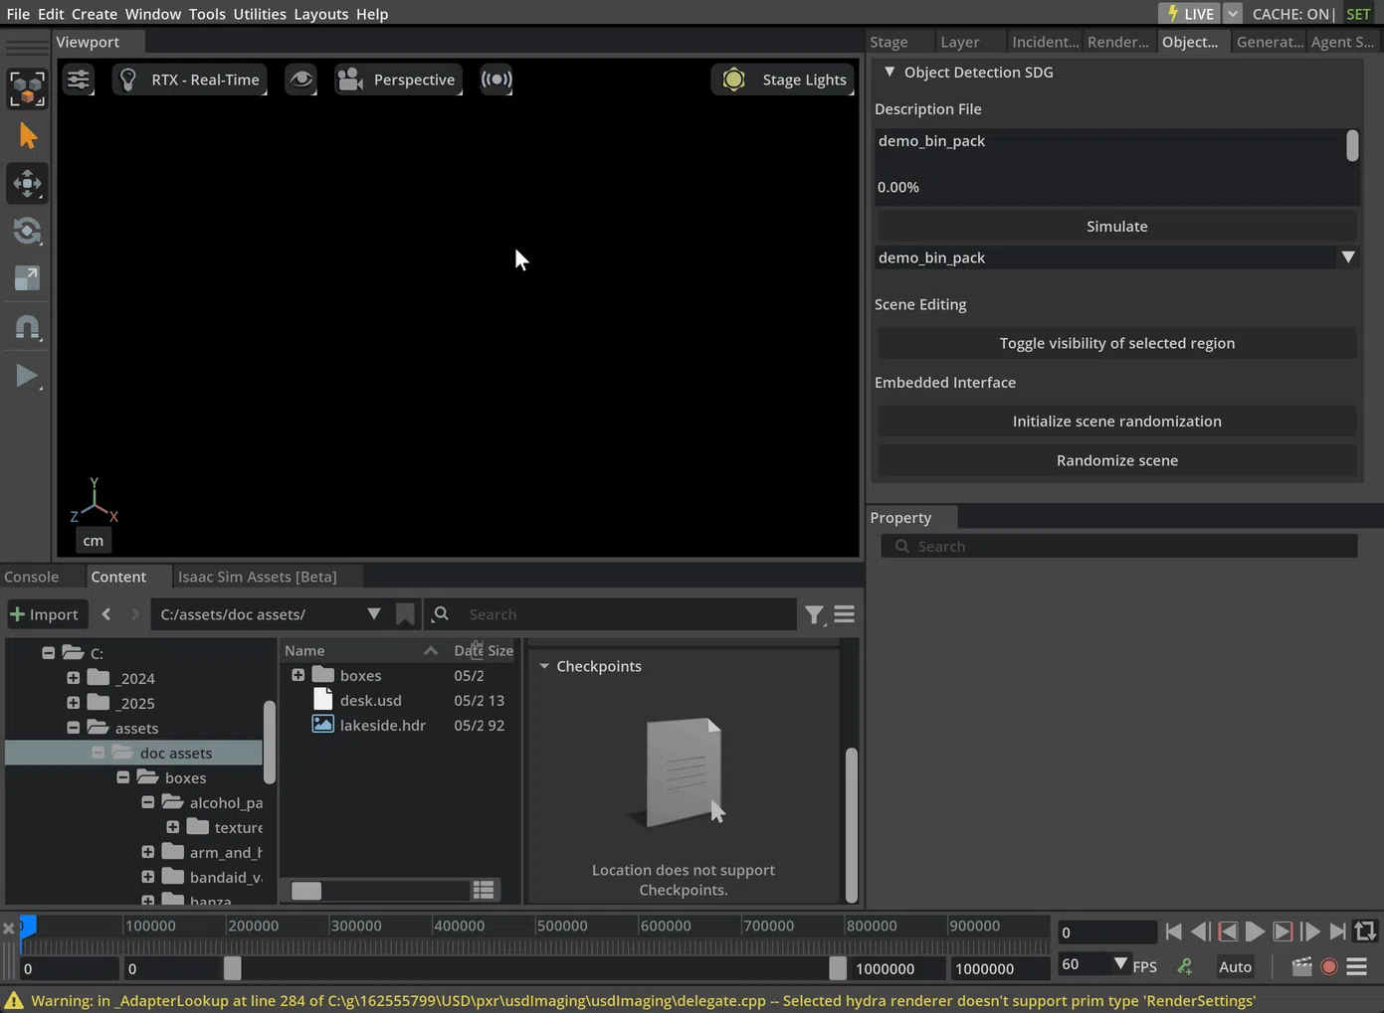Image resolution: width=1384 pixels, height=1013 pixels.
Task: Enable loop playback on the timeline
Action: (1364, 931)
